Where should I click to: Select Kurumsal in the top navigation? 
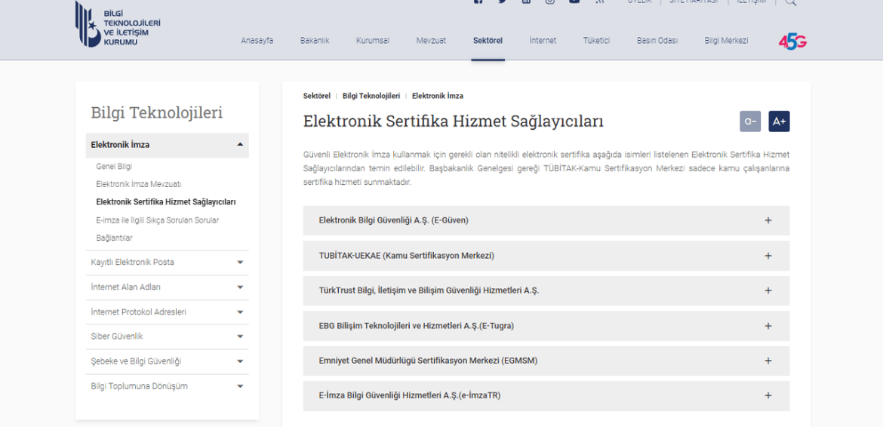[x=373, y=41]
